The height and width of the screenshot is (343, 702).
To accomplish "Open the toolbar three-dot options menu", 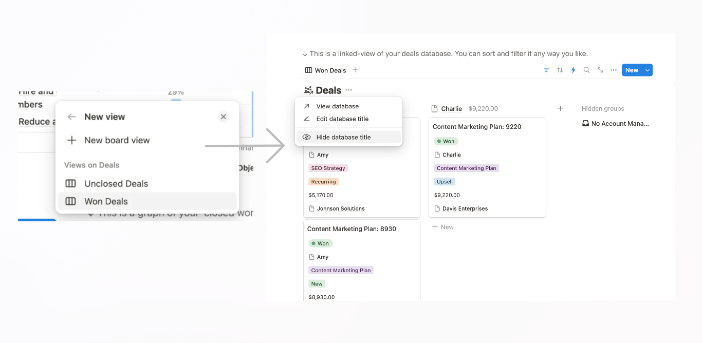I will (x=613, y=70).
